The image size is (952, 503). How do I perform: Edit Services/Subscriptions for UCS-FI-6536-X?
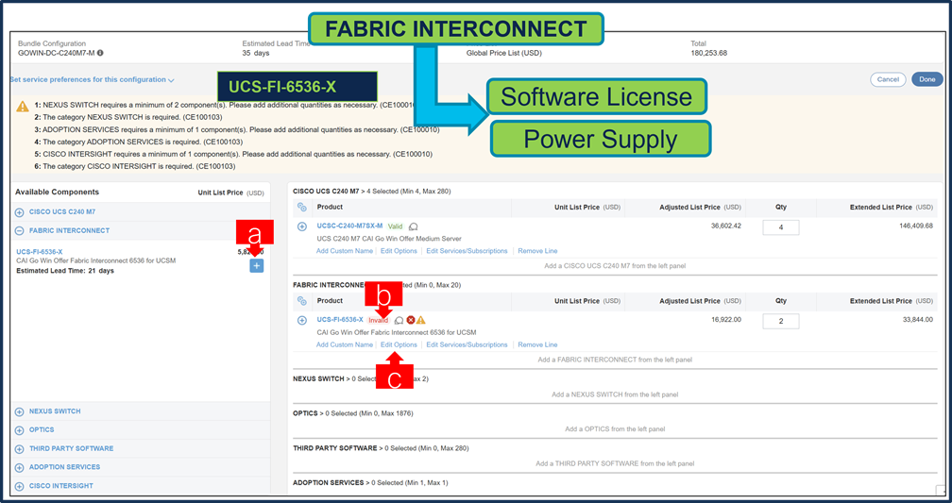tap(467, 344)
